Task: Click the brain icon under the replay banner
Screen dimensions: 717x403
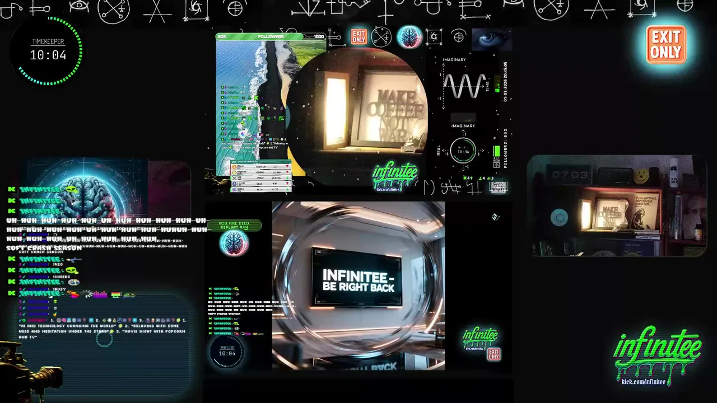Action: coord(234,243)
